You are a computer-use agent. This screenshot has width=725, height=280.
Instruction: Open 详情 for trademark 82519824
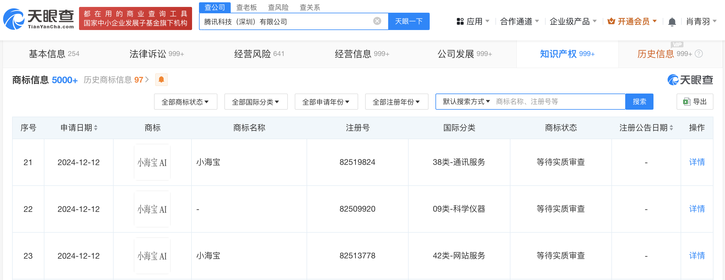pyautogui.click(x=698, y=162)
